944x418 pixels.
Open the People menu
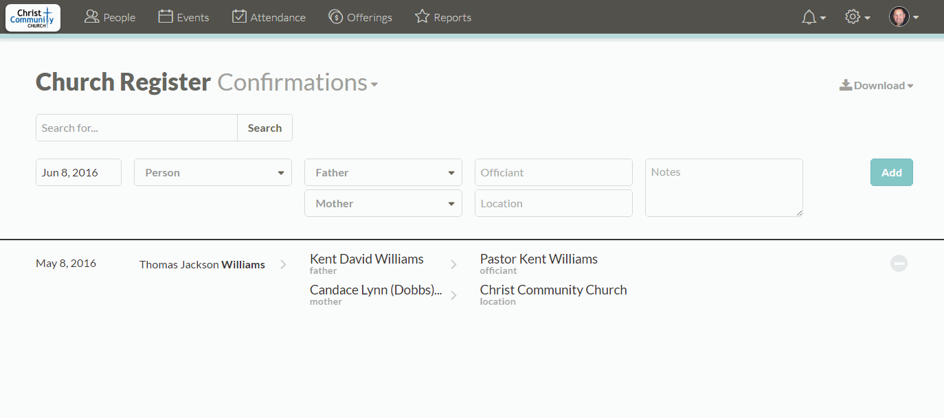tap(110, 17)
